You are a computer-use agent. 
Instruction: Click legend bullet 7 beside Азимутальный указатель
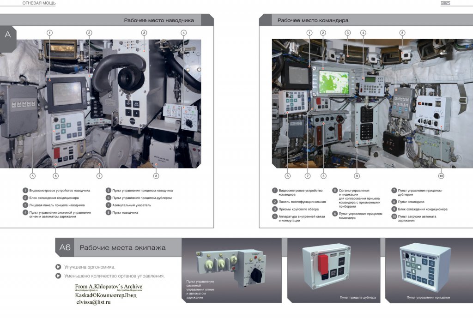coord(108,205)
